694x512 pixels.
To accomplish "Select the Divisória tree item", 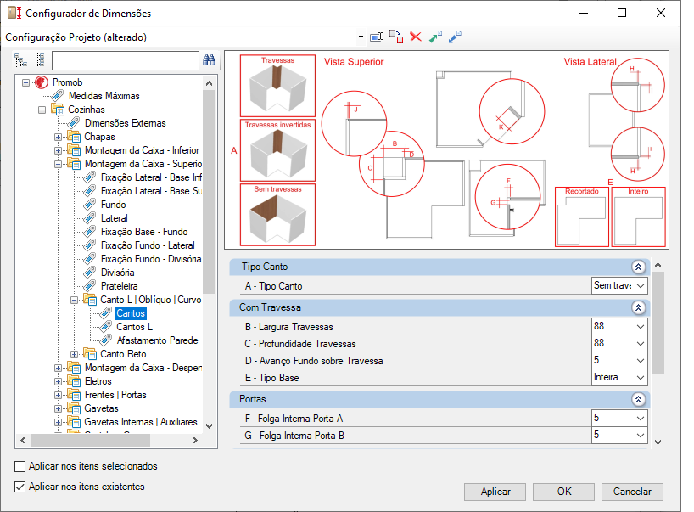I will [118, 273].
